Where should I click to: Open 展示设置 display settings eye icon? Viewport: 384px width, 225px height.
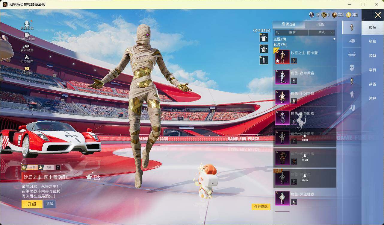point(27,46)
